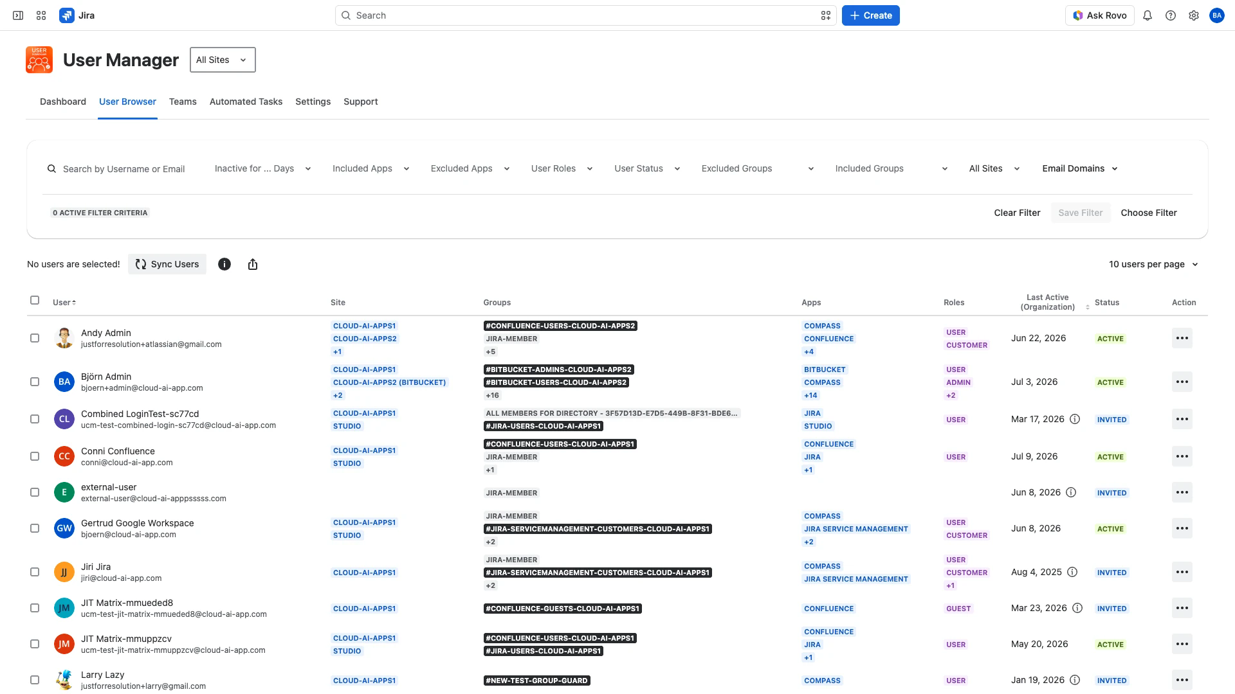Click Search by Username or Email field
This screenshot has width=1235, height=694.
click(124, 169)
